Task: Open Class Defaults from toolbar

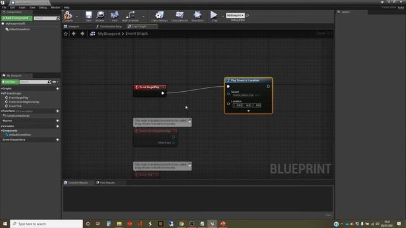Action: point(179,16)
